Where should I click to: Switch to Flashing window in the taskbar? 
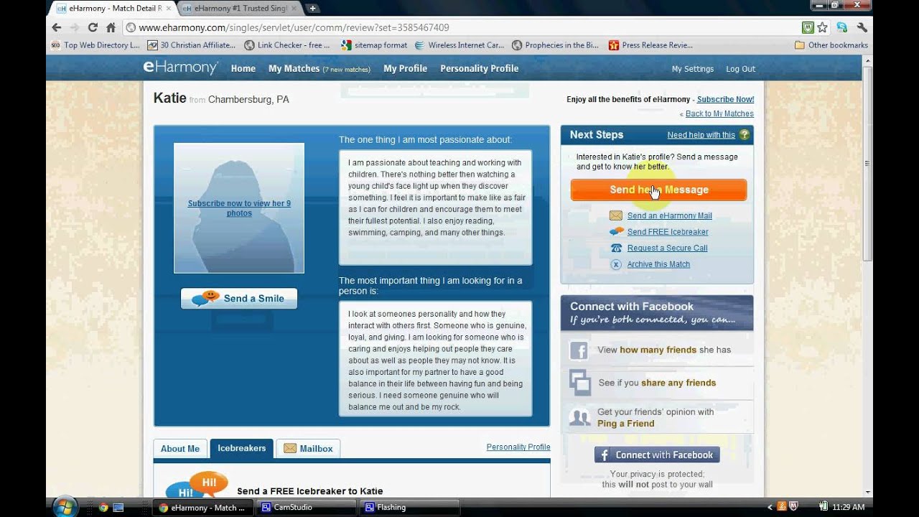409,507
